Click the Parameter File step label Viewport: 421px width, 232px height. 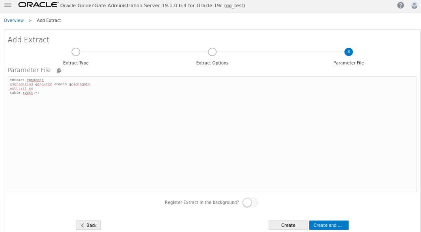(x=349, y=63)
